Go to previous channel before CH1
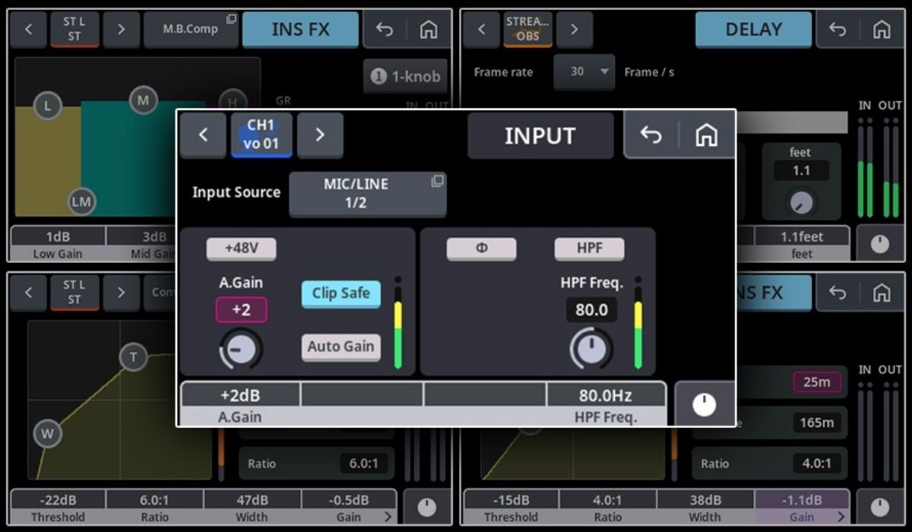912x532 pixels. [x=203, y=135]
